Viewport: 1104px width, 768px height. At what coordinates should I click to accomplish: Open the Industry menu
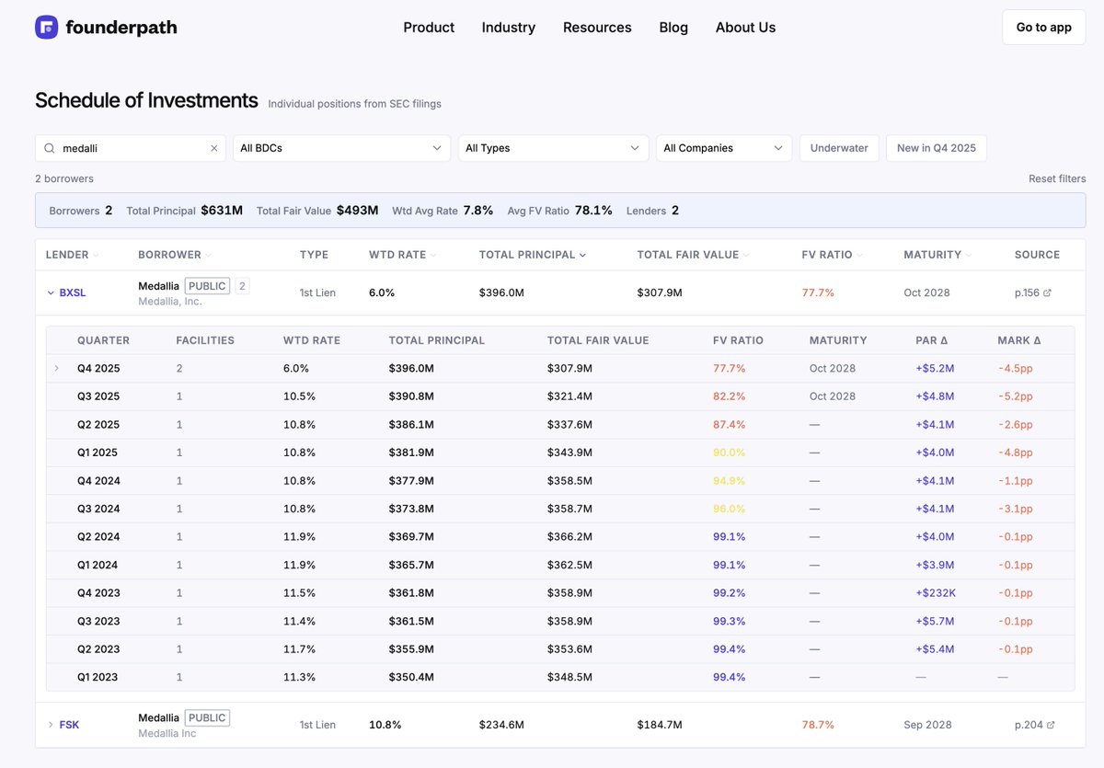(509, 28)
